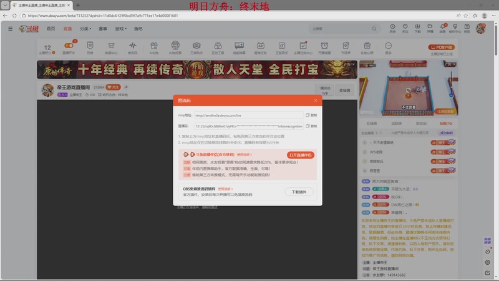Screen dimensions: 499x281
Task: Open the 高能弹幕 toolbar icon
Action: (240, 47)
